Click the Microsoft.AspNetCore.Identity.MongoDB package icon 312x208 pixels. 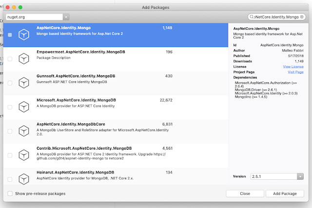click(23, 107)
